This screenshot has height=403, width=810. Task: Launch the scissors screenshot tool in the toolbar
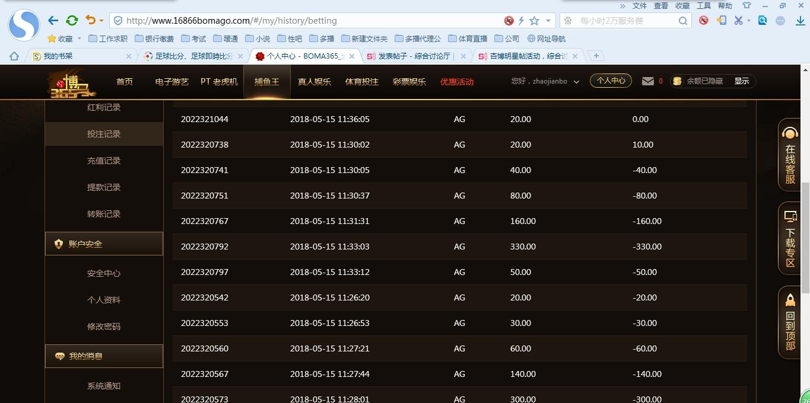coord(740,20)
